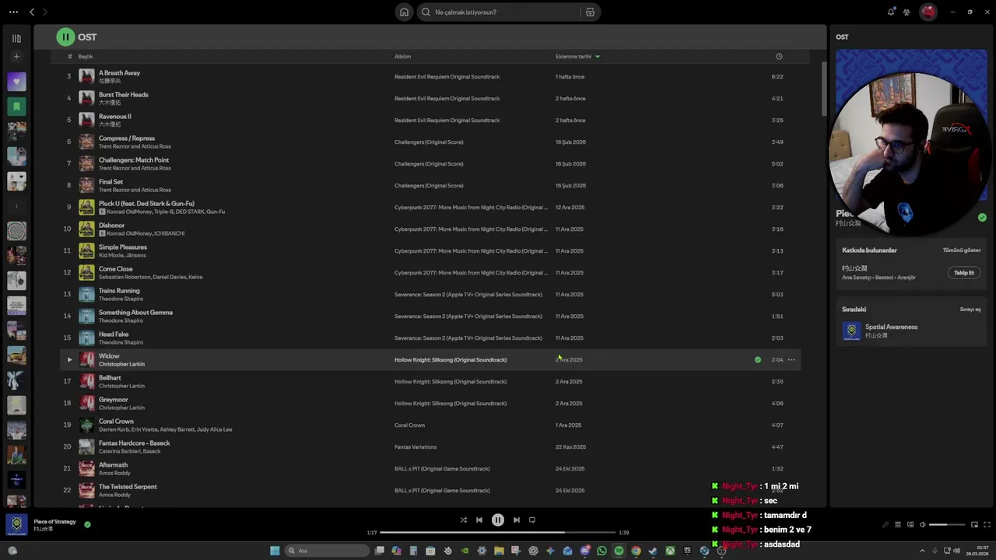Pause the OST playlist with the green header button
This screenshot has width=996, height=560.
click(65, 37)
